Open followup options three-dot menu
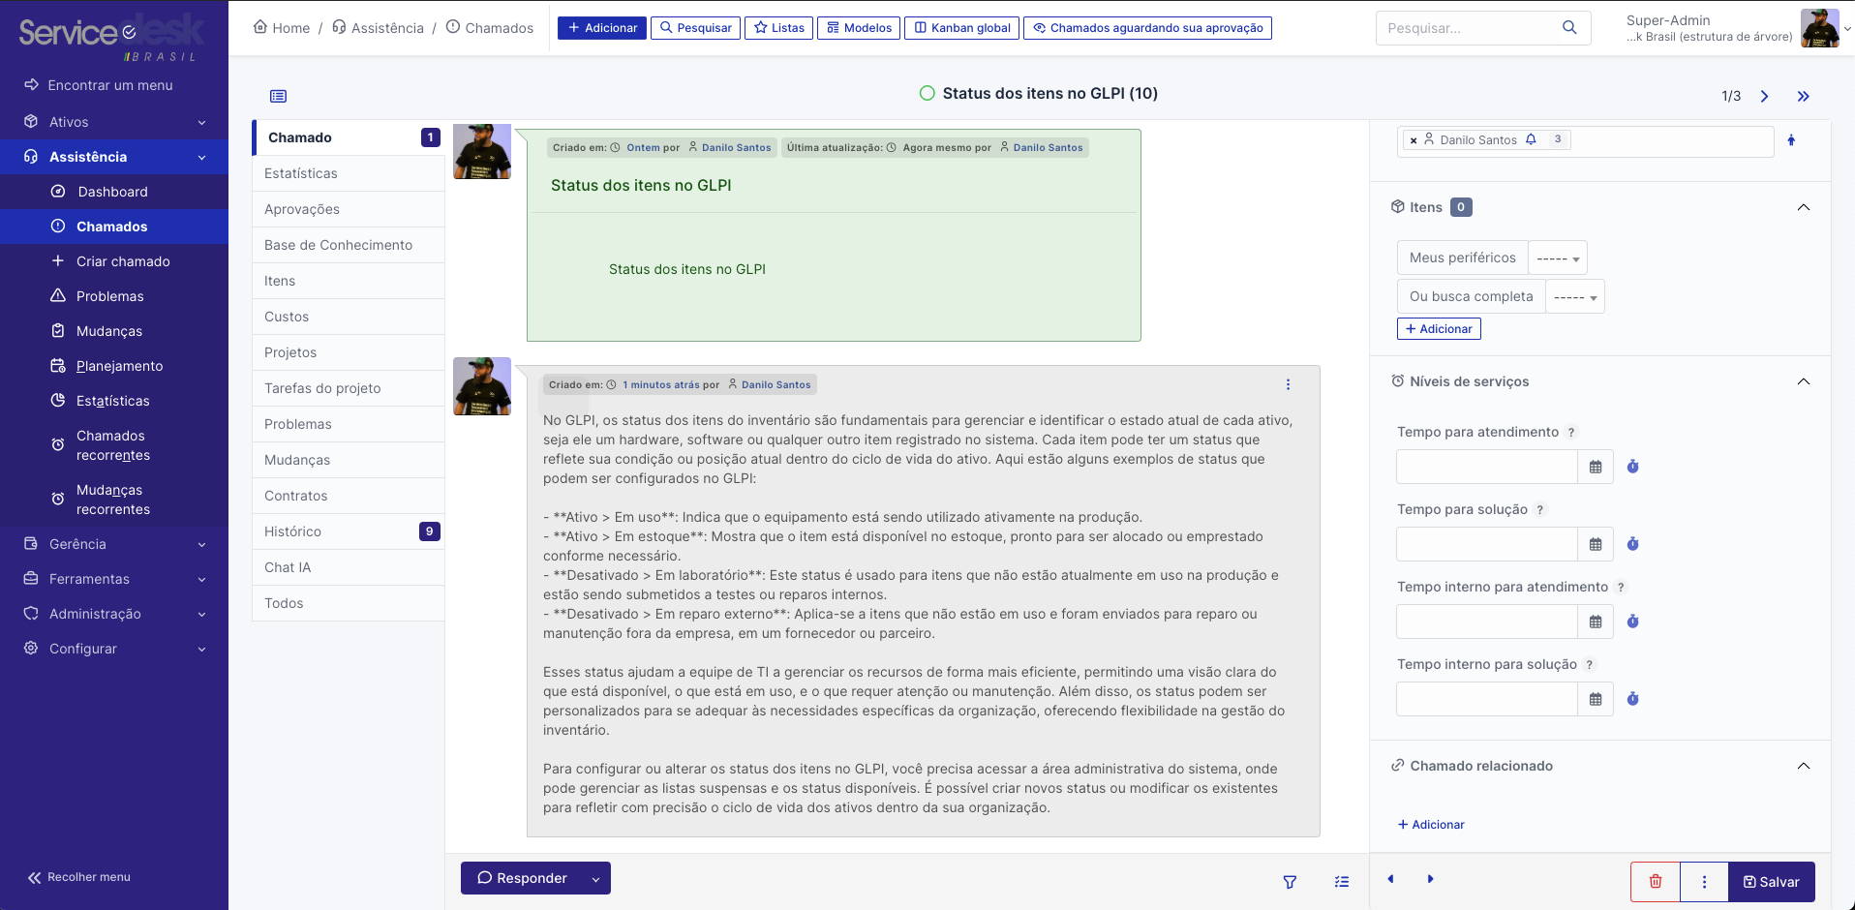 [x=1288, y=384]
